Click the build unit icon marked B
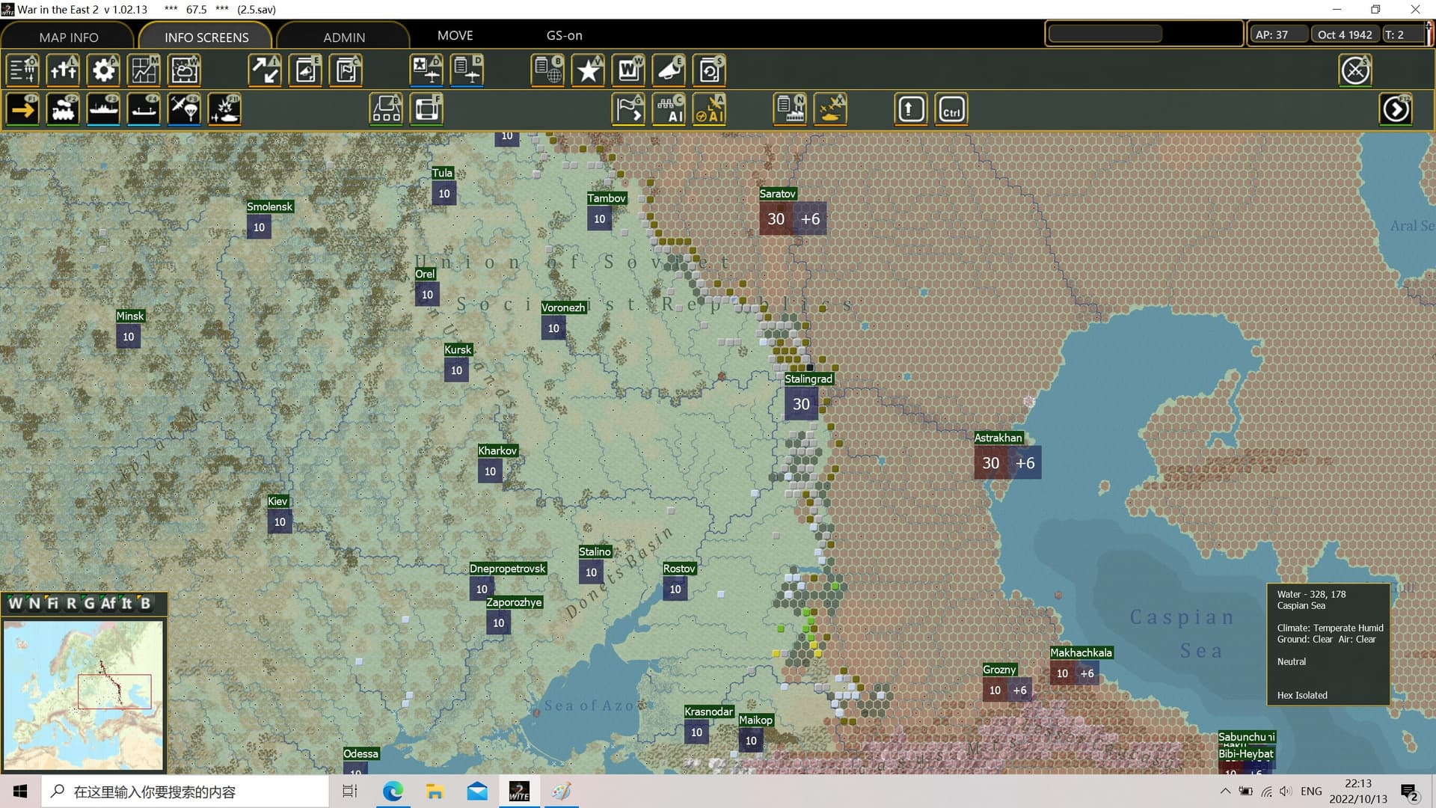 [387, 110]
